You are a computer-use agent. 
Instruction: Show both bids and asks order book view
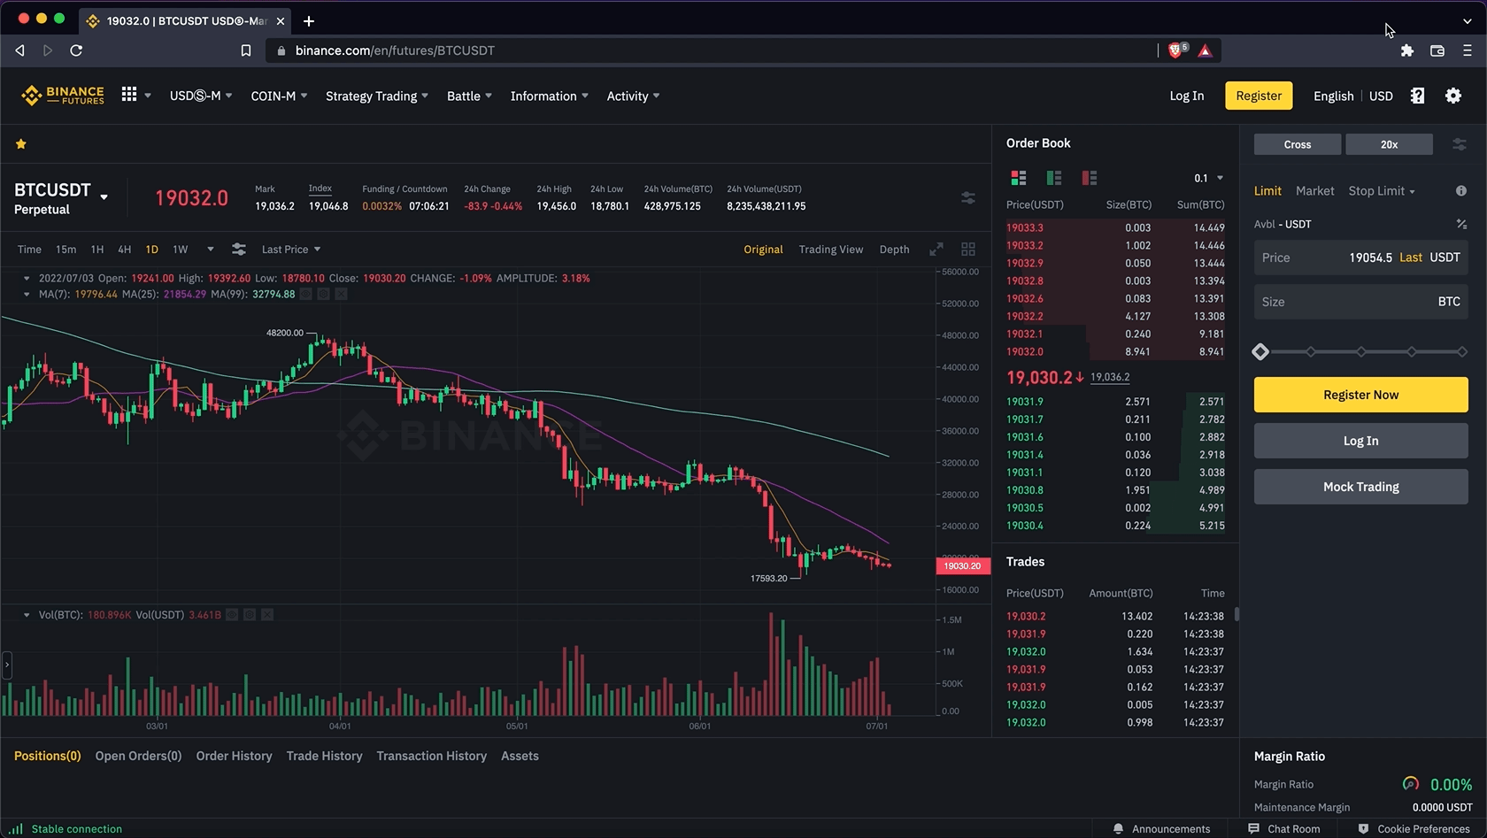coord(1019,178)
